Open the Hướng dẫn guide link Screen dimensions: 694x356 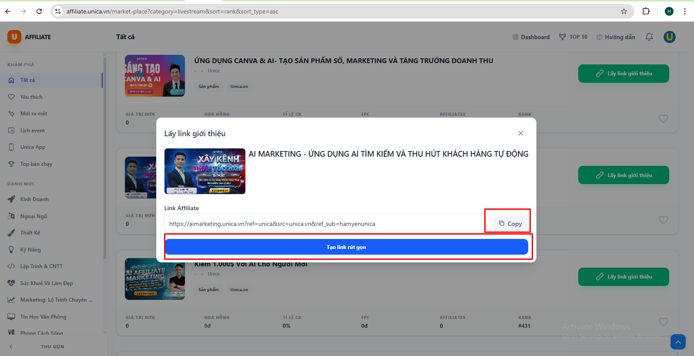point(616,37)
